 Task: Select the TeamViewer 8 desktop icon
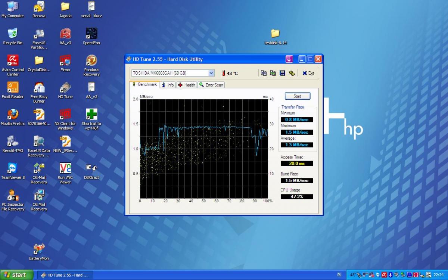[x=13, y=171]
